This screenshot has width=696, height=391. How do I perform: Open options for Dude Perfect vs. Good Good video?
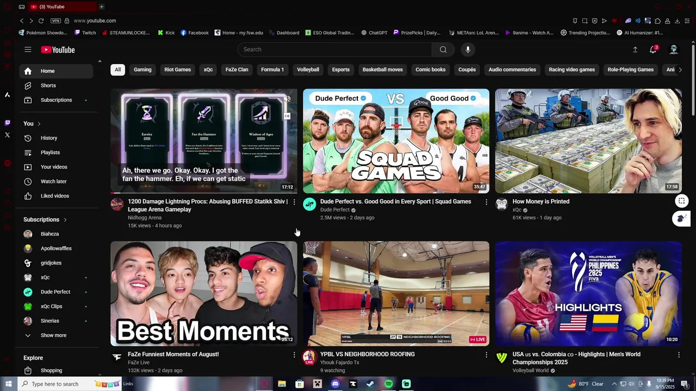tap(486, 202)
